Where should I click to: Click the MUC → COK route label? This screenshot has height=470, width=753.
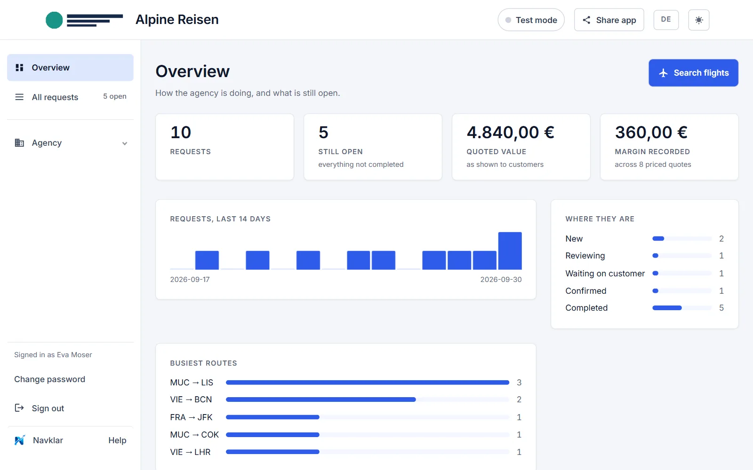tap(194, 435)
